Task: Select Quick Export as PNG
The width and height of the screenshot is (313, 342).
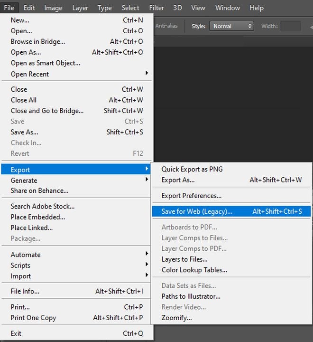Action: pyautogui.click(x=231, y=169)
